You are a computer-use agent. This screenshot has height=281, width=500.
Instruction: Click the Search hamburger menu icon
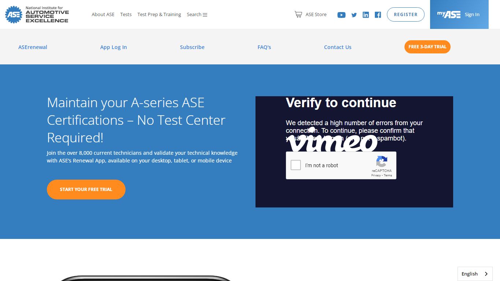coord(205,15)
